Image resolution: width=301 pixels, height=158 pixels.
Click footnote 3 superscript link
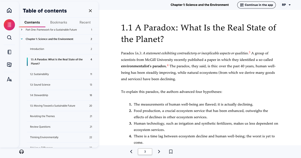(249, 52)
